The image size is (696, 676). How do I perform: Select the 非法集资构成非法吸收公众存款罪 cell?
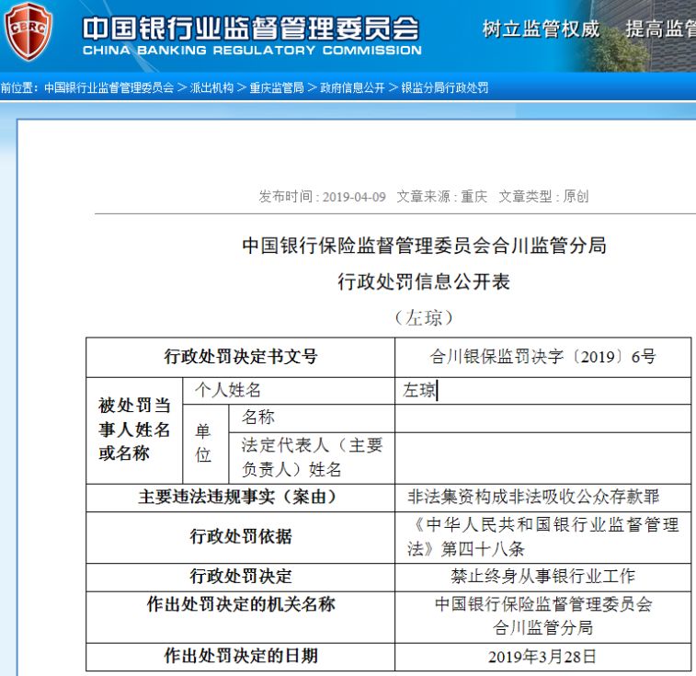(x=542, y=498)
